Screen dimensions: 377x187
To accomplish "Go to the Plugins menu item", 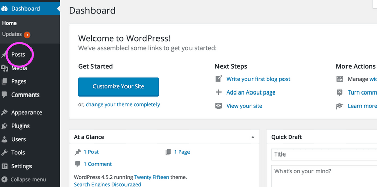I will coord(20,126).
